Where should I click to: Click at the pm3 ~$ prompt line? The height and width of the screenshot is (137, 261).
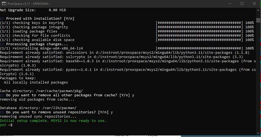click(6, 125)
